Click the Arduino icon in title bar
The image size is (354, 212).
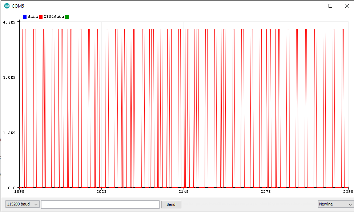tap(7, 6)
